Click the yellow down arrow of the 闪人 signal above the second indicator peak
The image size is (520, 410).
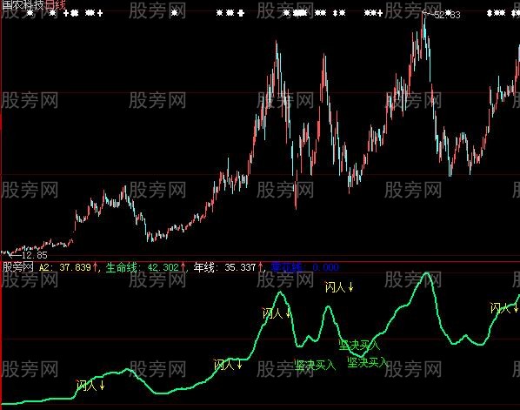350,287
